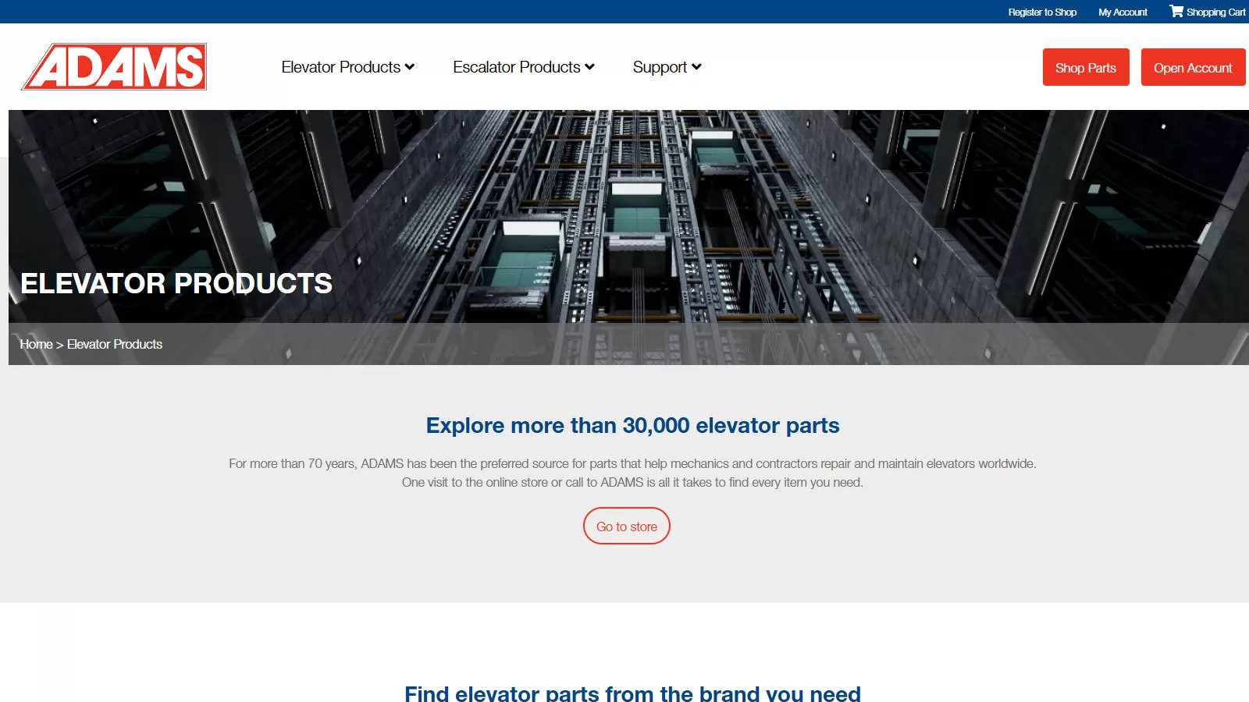
Task: Go to Shopping Cart link text
Action: (1215, 12)
